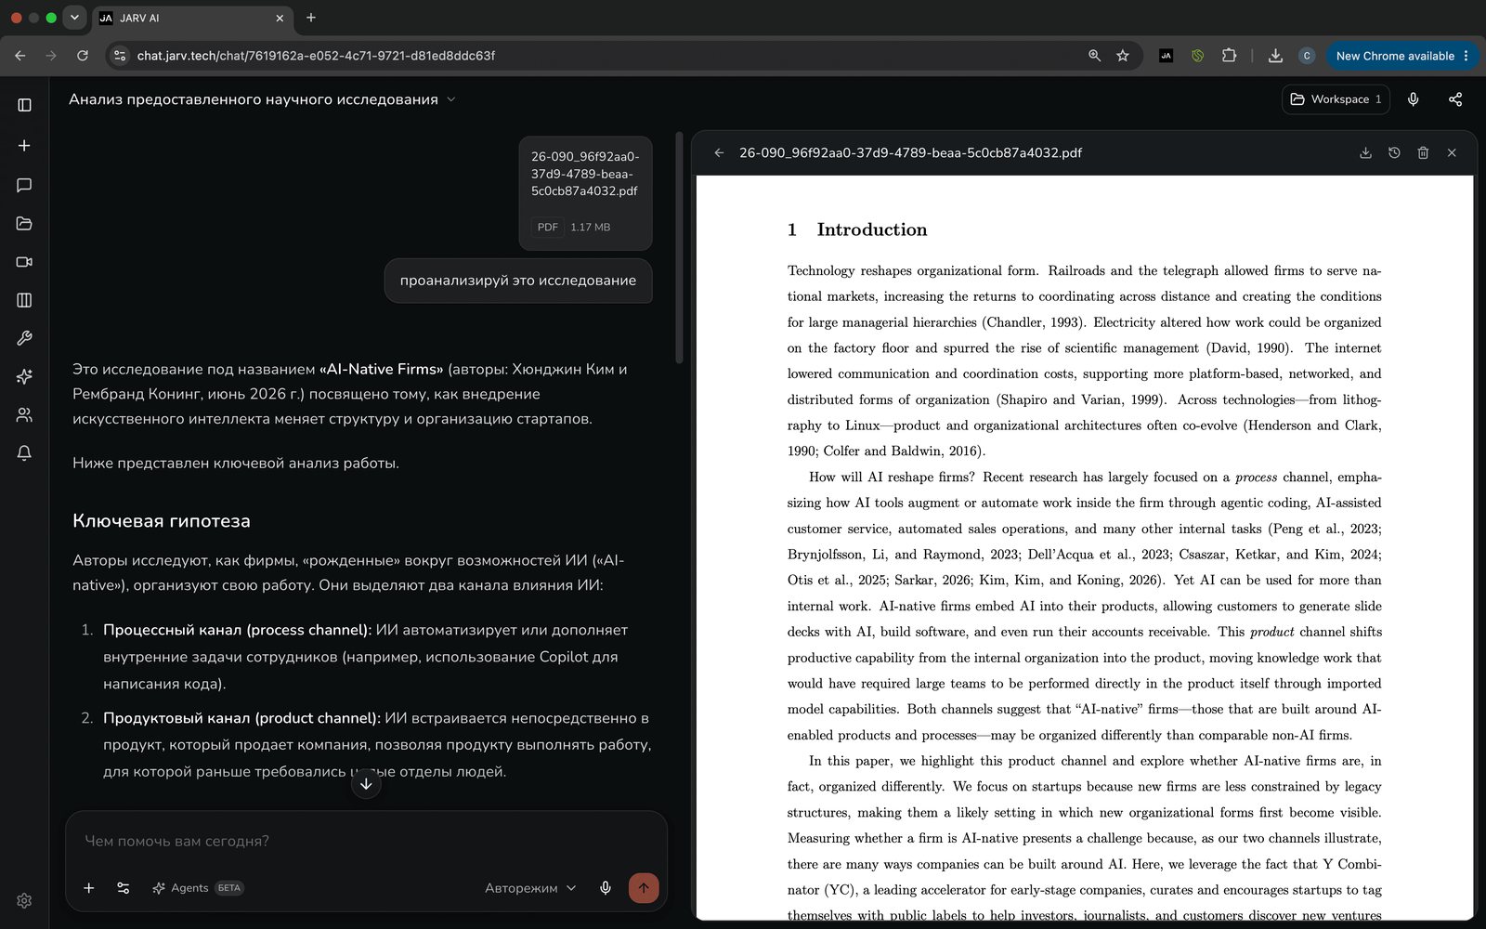This screenshot has width=1486, height=929.
Task: Share the chat via share icon
Action: click(1455, 99)
